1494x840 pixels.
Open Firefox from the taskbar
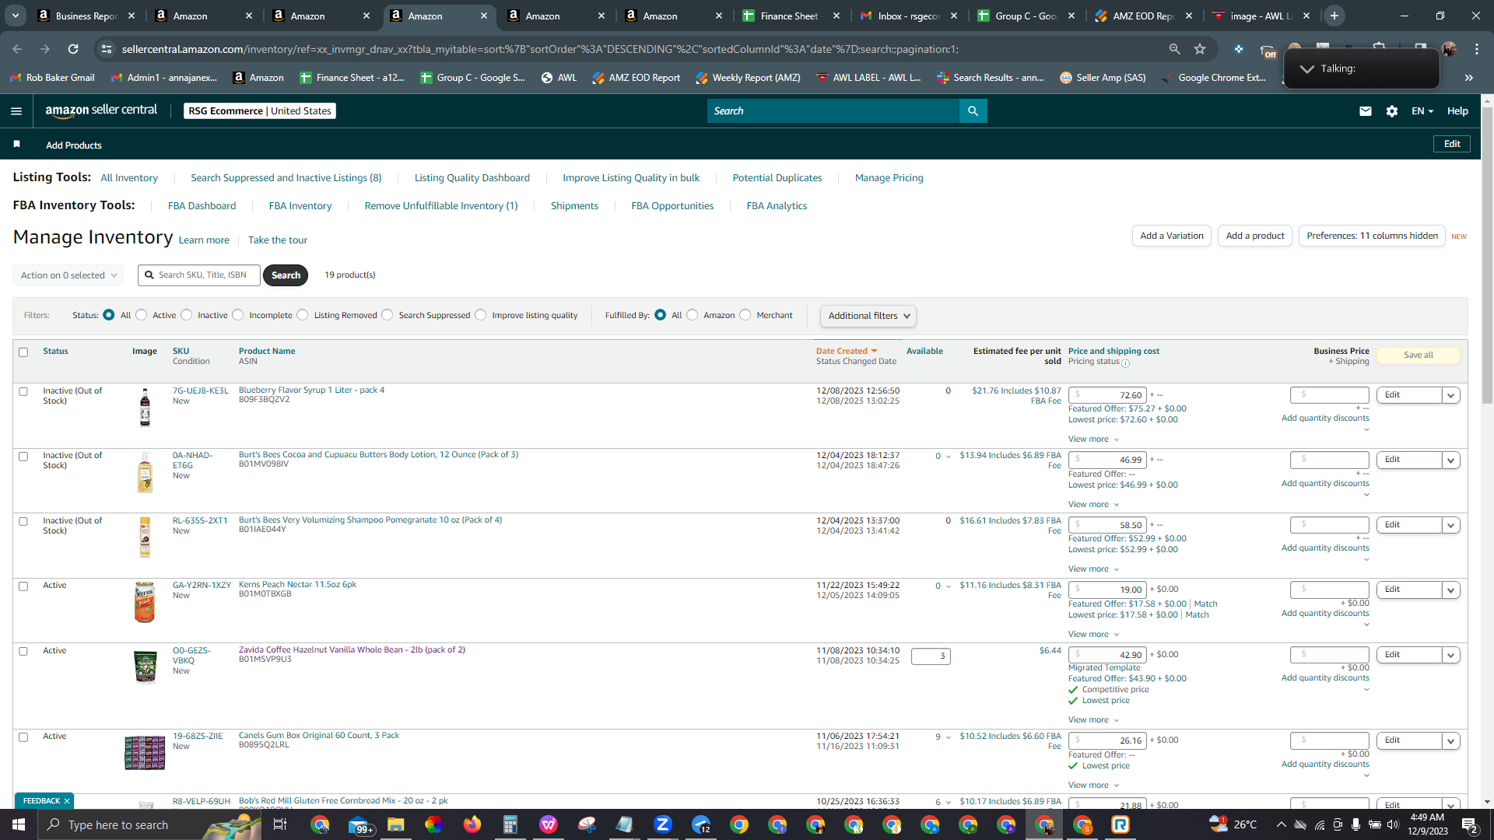tap(472, 824)
